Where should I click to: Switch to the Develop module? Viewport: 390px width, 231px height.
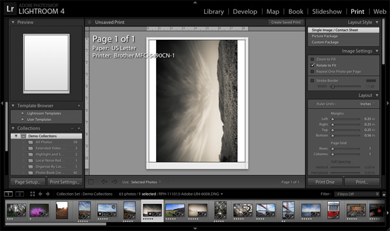[x=245, y=11]
